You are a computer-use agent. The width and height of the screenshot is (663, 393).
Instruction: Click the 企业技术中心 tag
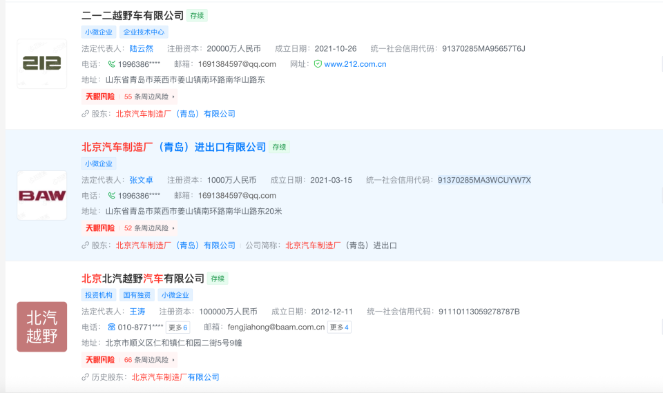coord(144,32)
